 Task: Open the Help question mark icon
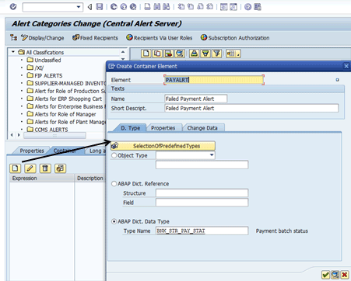pos(247,7)
